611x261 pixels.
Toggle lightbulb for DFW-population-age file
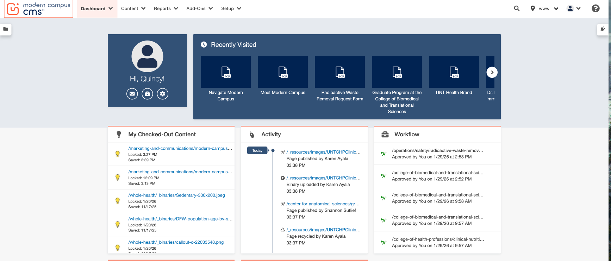pyautogui.click(x=118, y=224)
